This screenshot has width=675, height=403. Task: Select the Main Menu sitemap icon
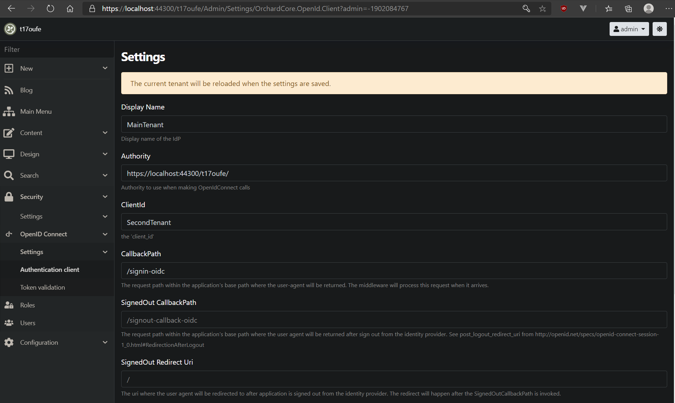tap(9, 111)
